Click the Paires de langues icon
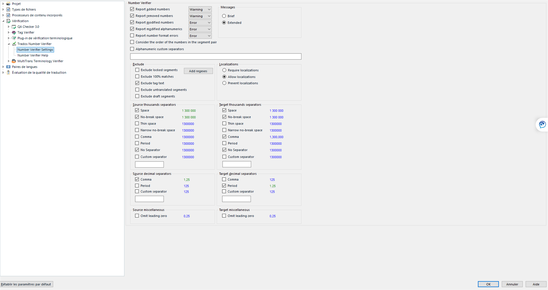Screen dimensions: 548x290 click(8, 67)
